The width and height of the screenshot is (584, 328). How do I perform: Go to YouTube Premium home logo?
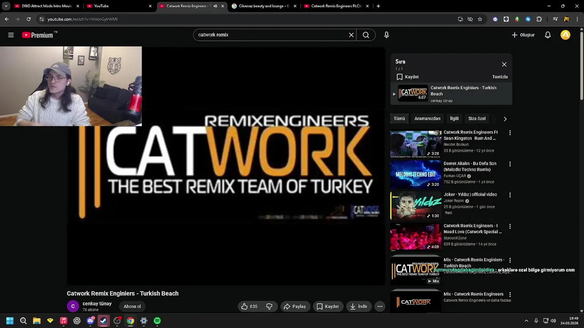40,35
